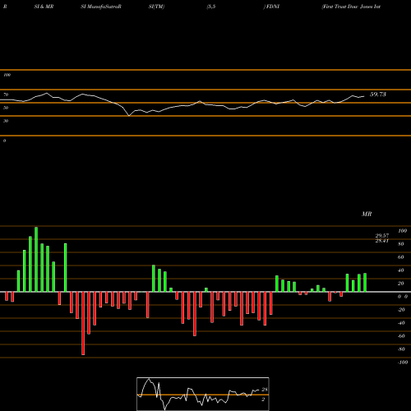Image resolution: width=411 pixels, height=411 pixels.
Task: Click the '(5,5' parameter text
Action: click(211, 7)
